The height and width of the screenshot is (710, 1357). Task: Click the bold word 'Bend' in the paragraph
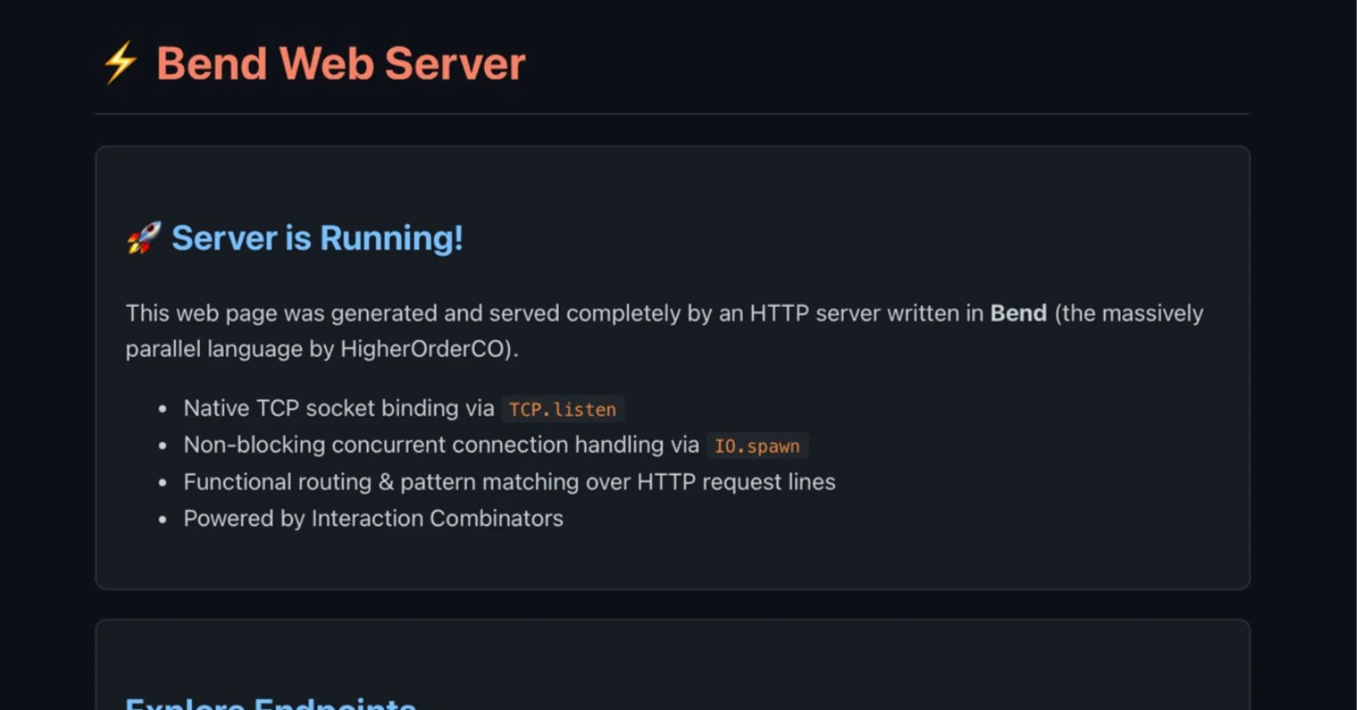[1018, 313]
